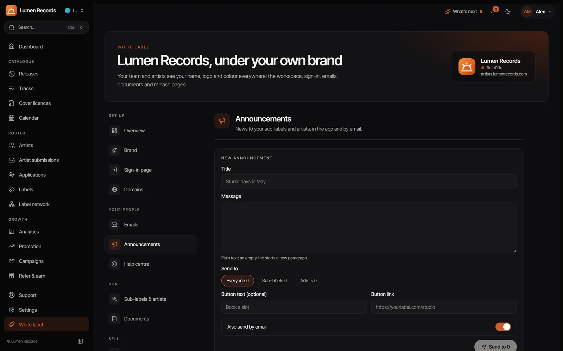563x351 pixels.
Task: Click the Label network icon
Action: click(x=12, y=204)
